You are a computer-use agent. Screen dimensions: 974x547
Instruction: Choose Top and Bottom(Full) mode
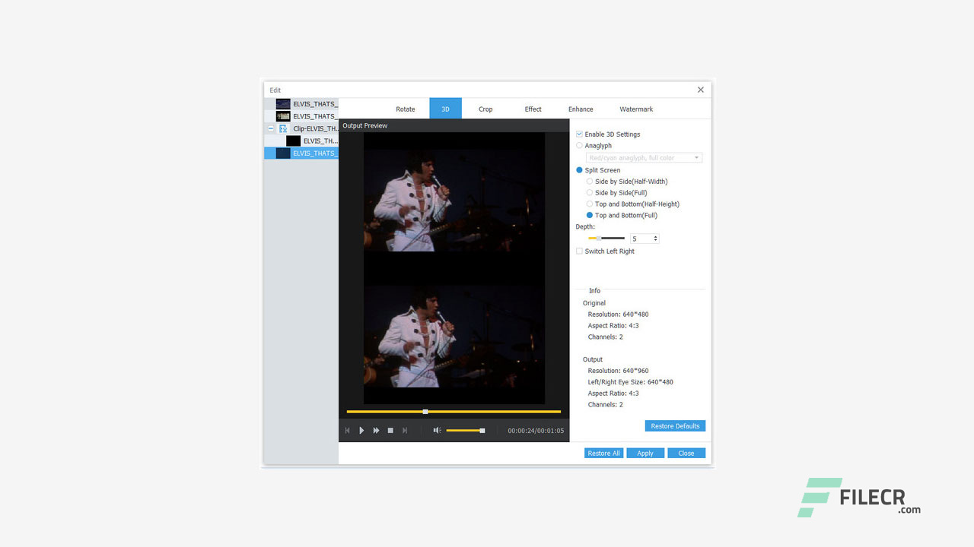click(590, 215)
